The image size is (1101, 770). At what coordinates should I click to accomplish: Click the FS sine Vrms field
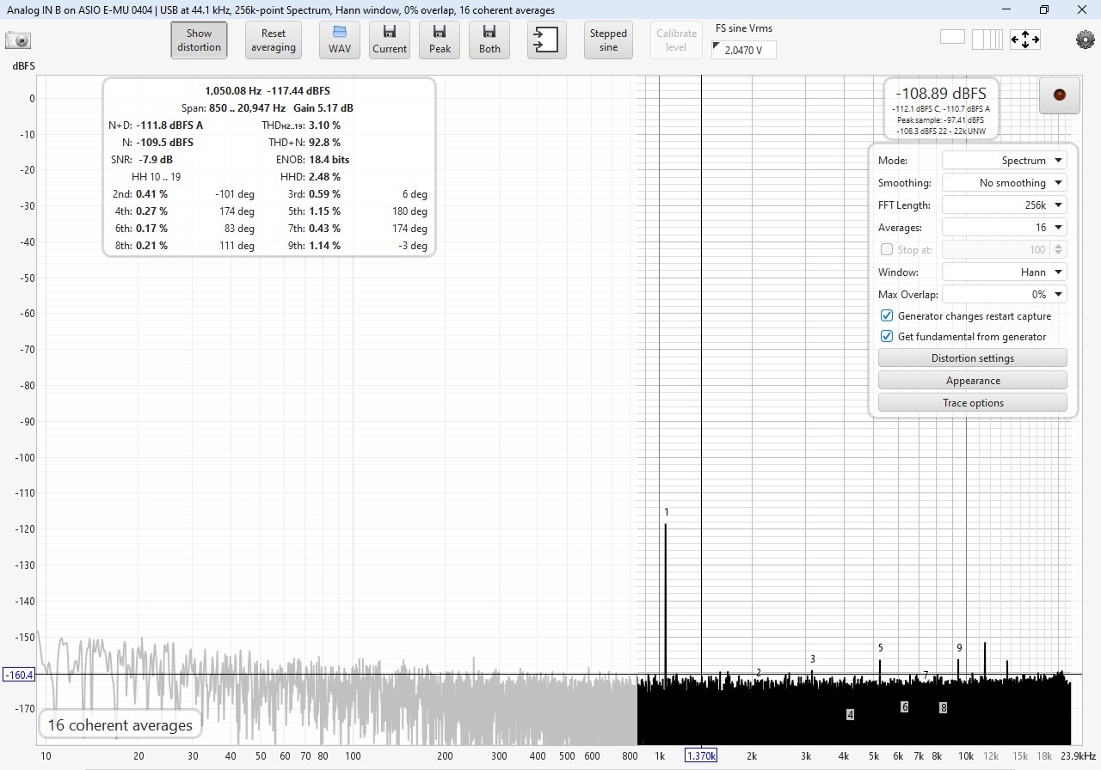coord(744,50)
